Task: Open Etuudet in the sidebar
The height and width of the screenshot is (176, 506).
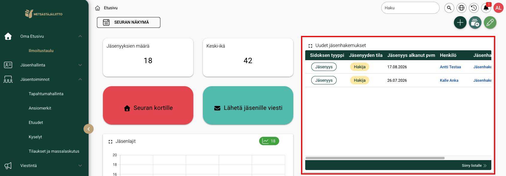Action: tap(36, 122)
